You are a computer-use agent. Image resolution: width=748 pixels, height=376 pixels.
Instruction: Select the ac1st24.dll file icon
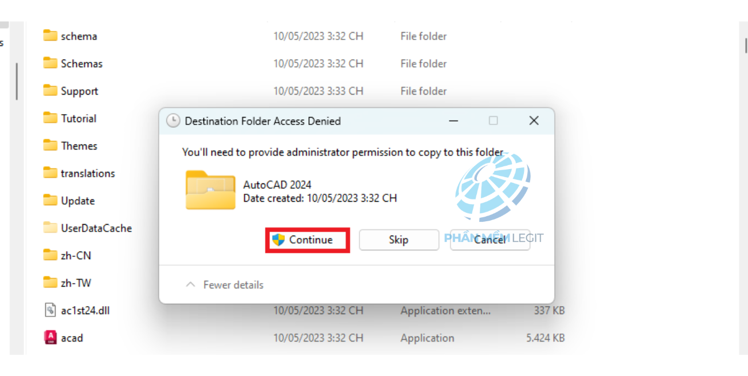(50, 310)
